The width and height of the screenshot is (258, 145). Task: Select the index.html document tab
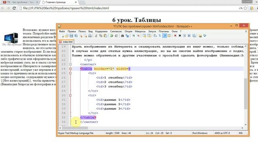pyautogui.click(x=66, y=42)
